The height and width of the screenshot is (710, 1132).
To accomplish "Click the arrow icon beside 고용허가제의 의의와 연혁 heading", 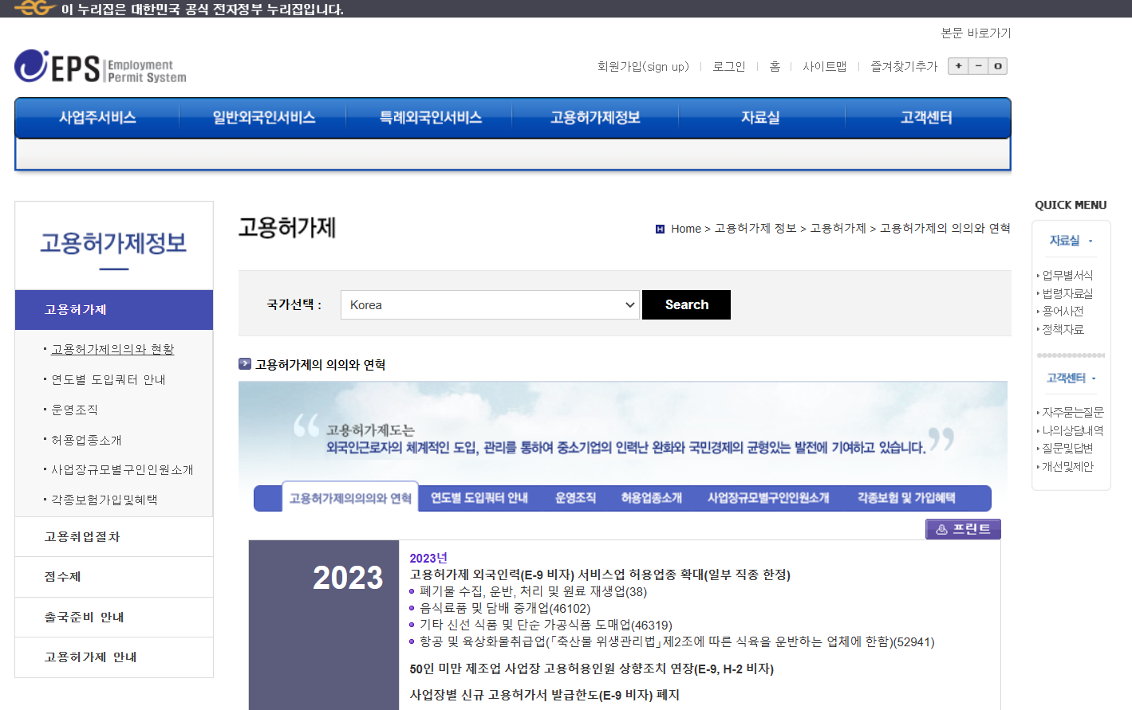I will tap(244, 363).
